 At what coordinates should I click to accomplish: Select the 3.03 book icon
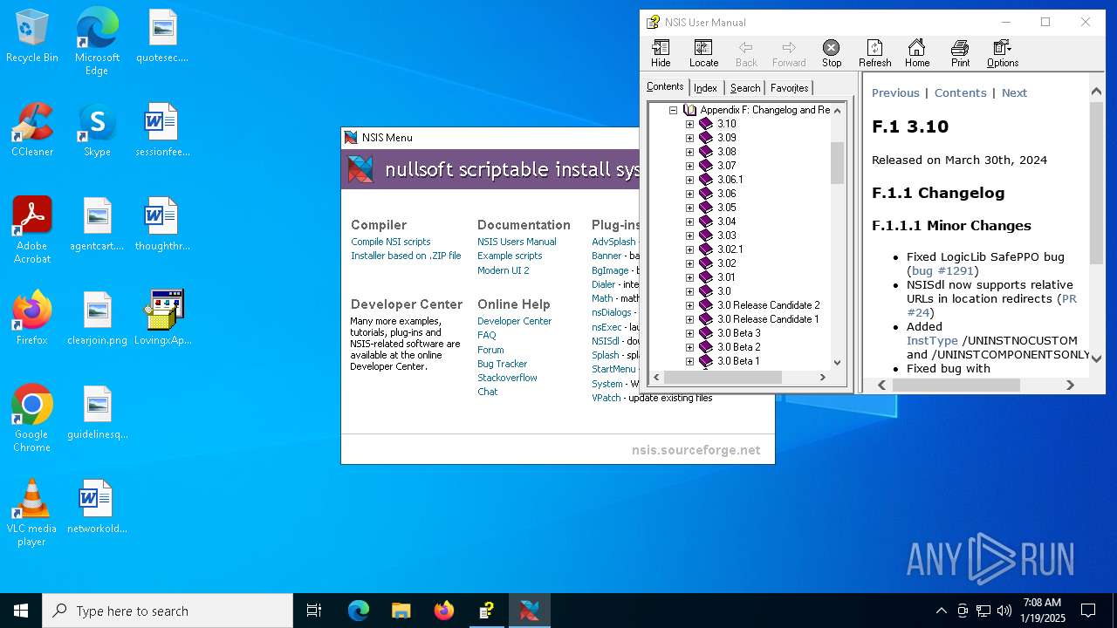pos(706,235)
